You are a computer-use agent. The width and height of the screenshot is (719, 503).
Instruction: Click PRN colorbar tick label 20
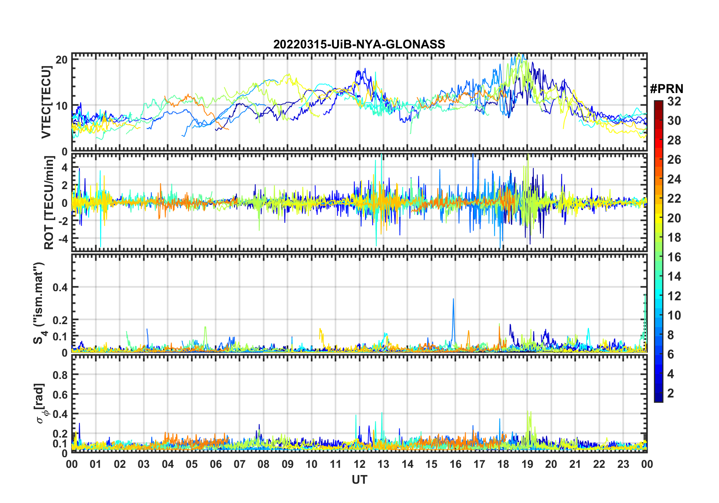pyautogui.click(x=674, y=218)
